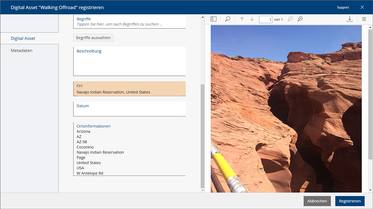Close the register dialog with X

362,7
